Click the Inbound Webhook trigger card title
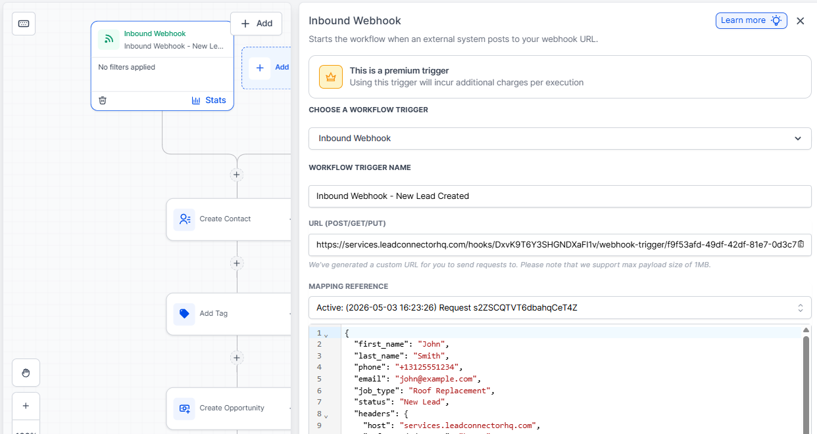Viewport: 817px width, 434px height. 155,33
